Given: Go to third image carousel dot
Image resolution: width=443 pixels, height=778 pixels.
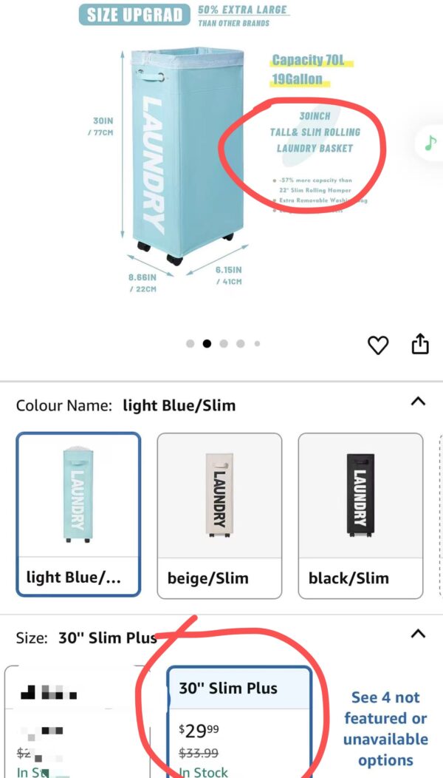Looking at the screenshot, I should pos(224,344).
